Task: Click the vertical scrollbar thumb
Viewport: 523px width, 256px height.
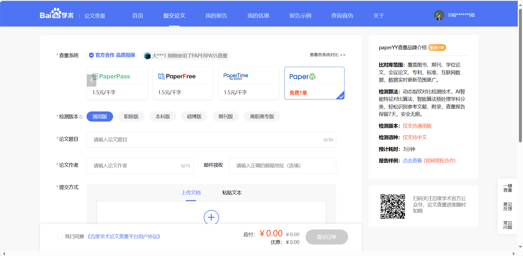Action: (520, 75)
